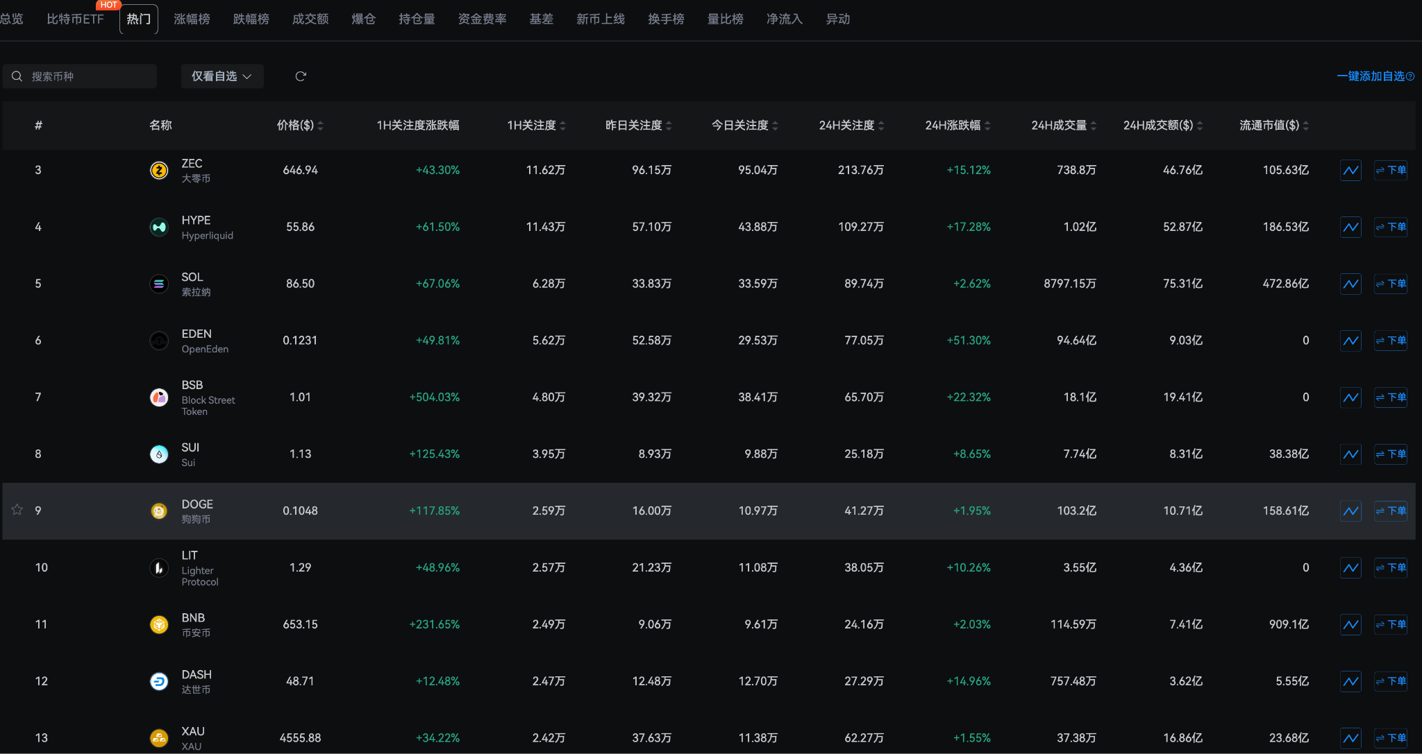
Task: Open the 爆仓 tab
Action: (363, 19)
